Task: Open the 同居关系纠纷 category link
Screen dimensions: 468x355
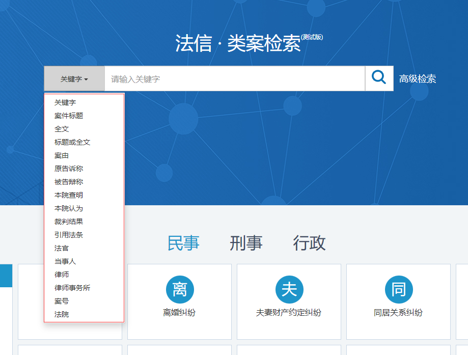Action: tap(398, 313)
